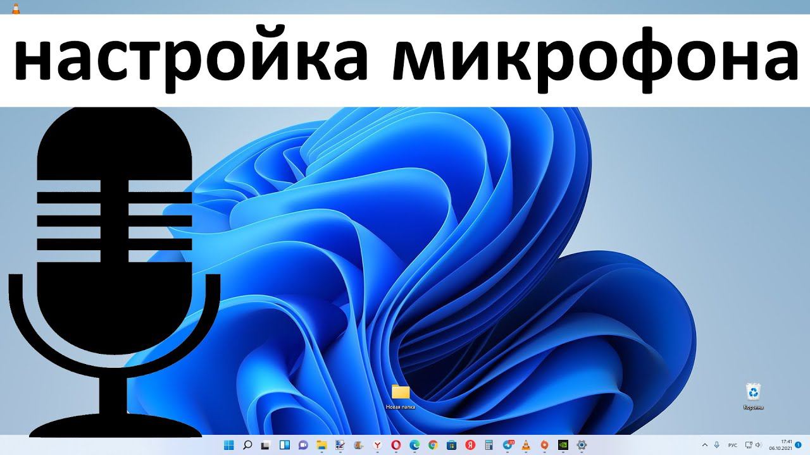Switch input language РУС indicator
Viewport: 810px width, 455px height.
pos(733,445)
